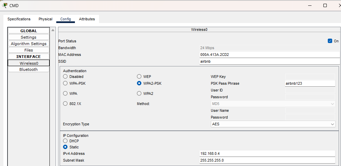This screenshot has height=166, width=341.
Task: Select the Static IP radio button
Action: [x=65, y=147]
